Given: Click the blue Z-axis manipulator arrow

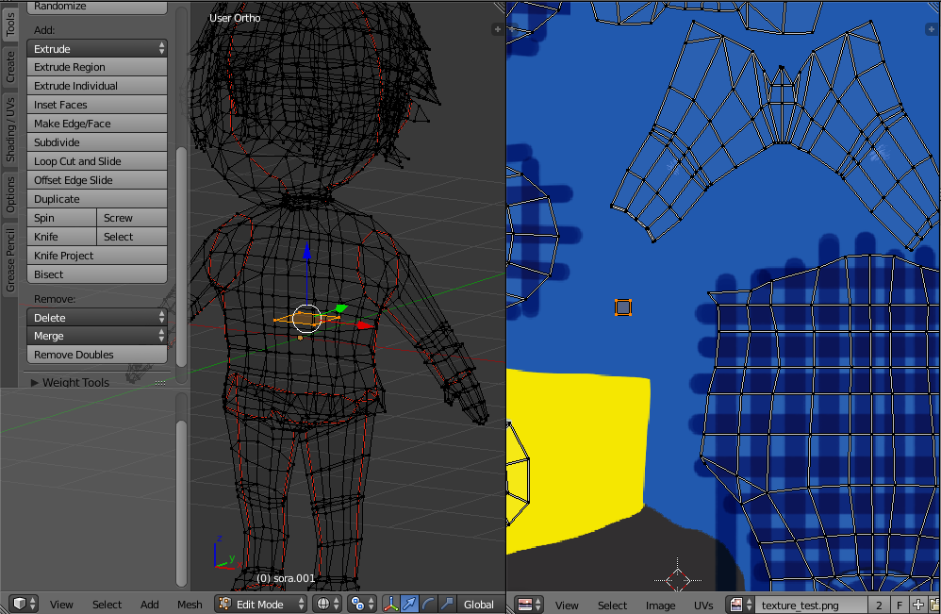Looking at the screenshot, I should coord(306,252).
